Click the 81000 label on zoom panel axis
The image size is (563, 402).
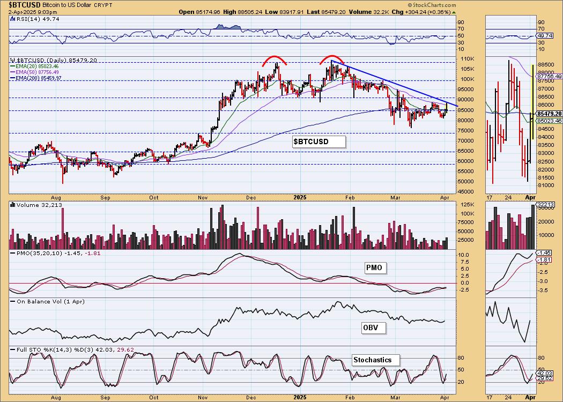coord(546,185)
